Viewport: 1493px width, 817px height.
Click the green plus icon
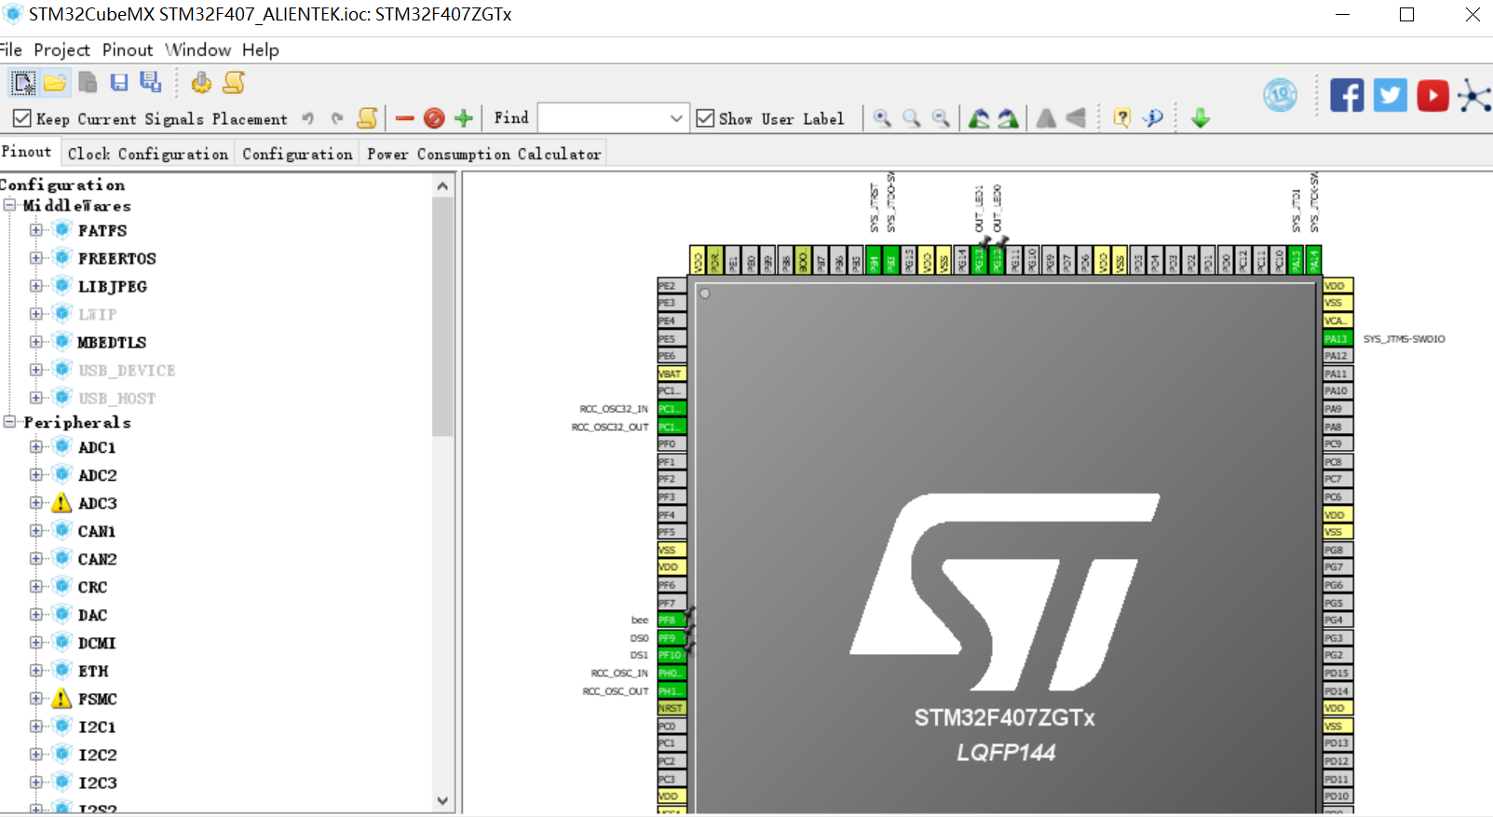coord(464,118)
